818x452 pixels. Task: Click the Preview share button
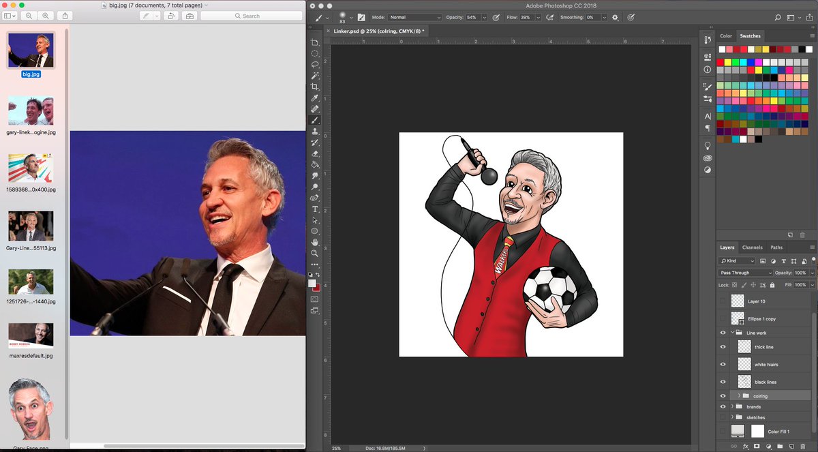[65, 16]
